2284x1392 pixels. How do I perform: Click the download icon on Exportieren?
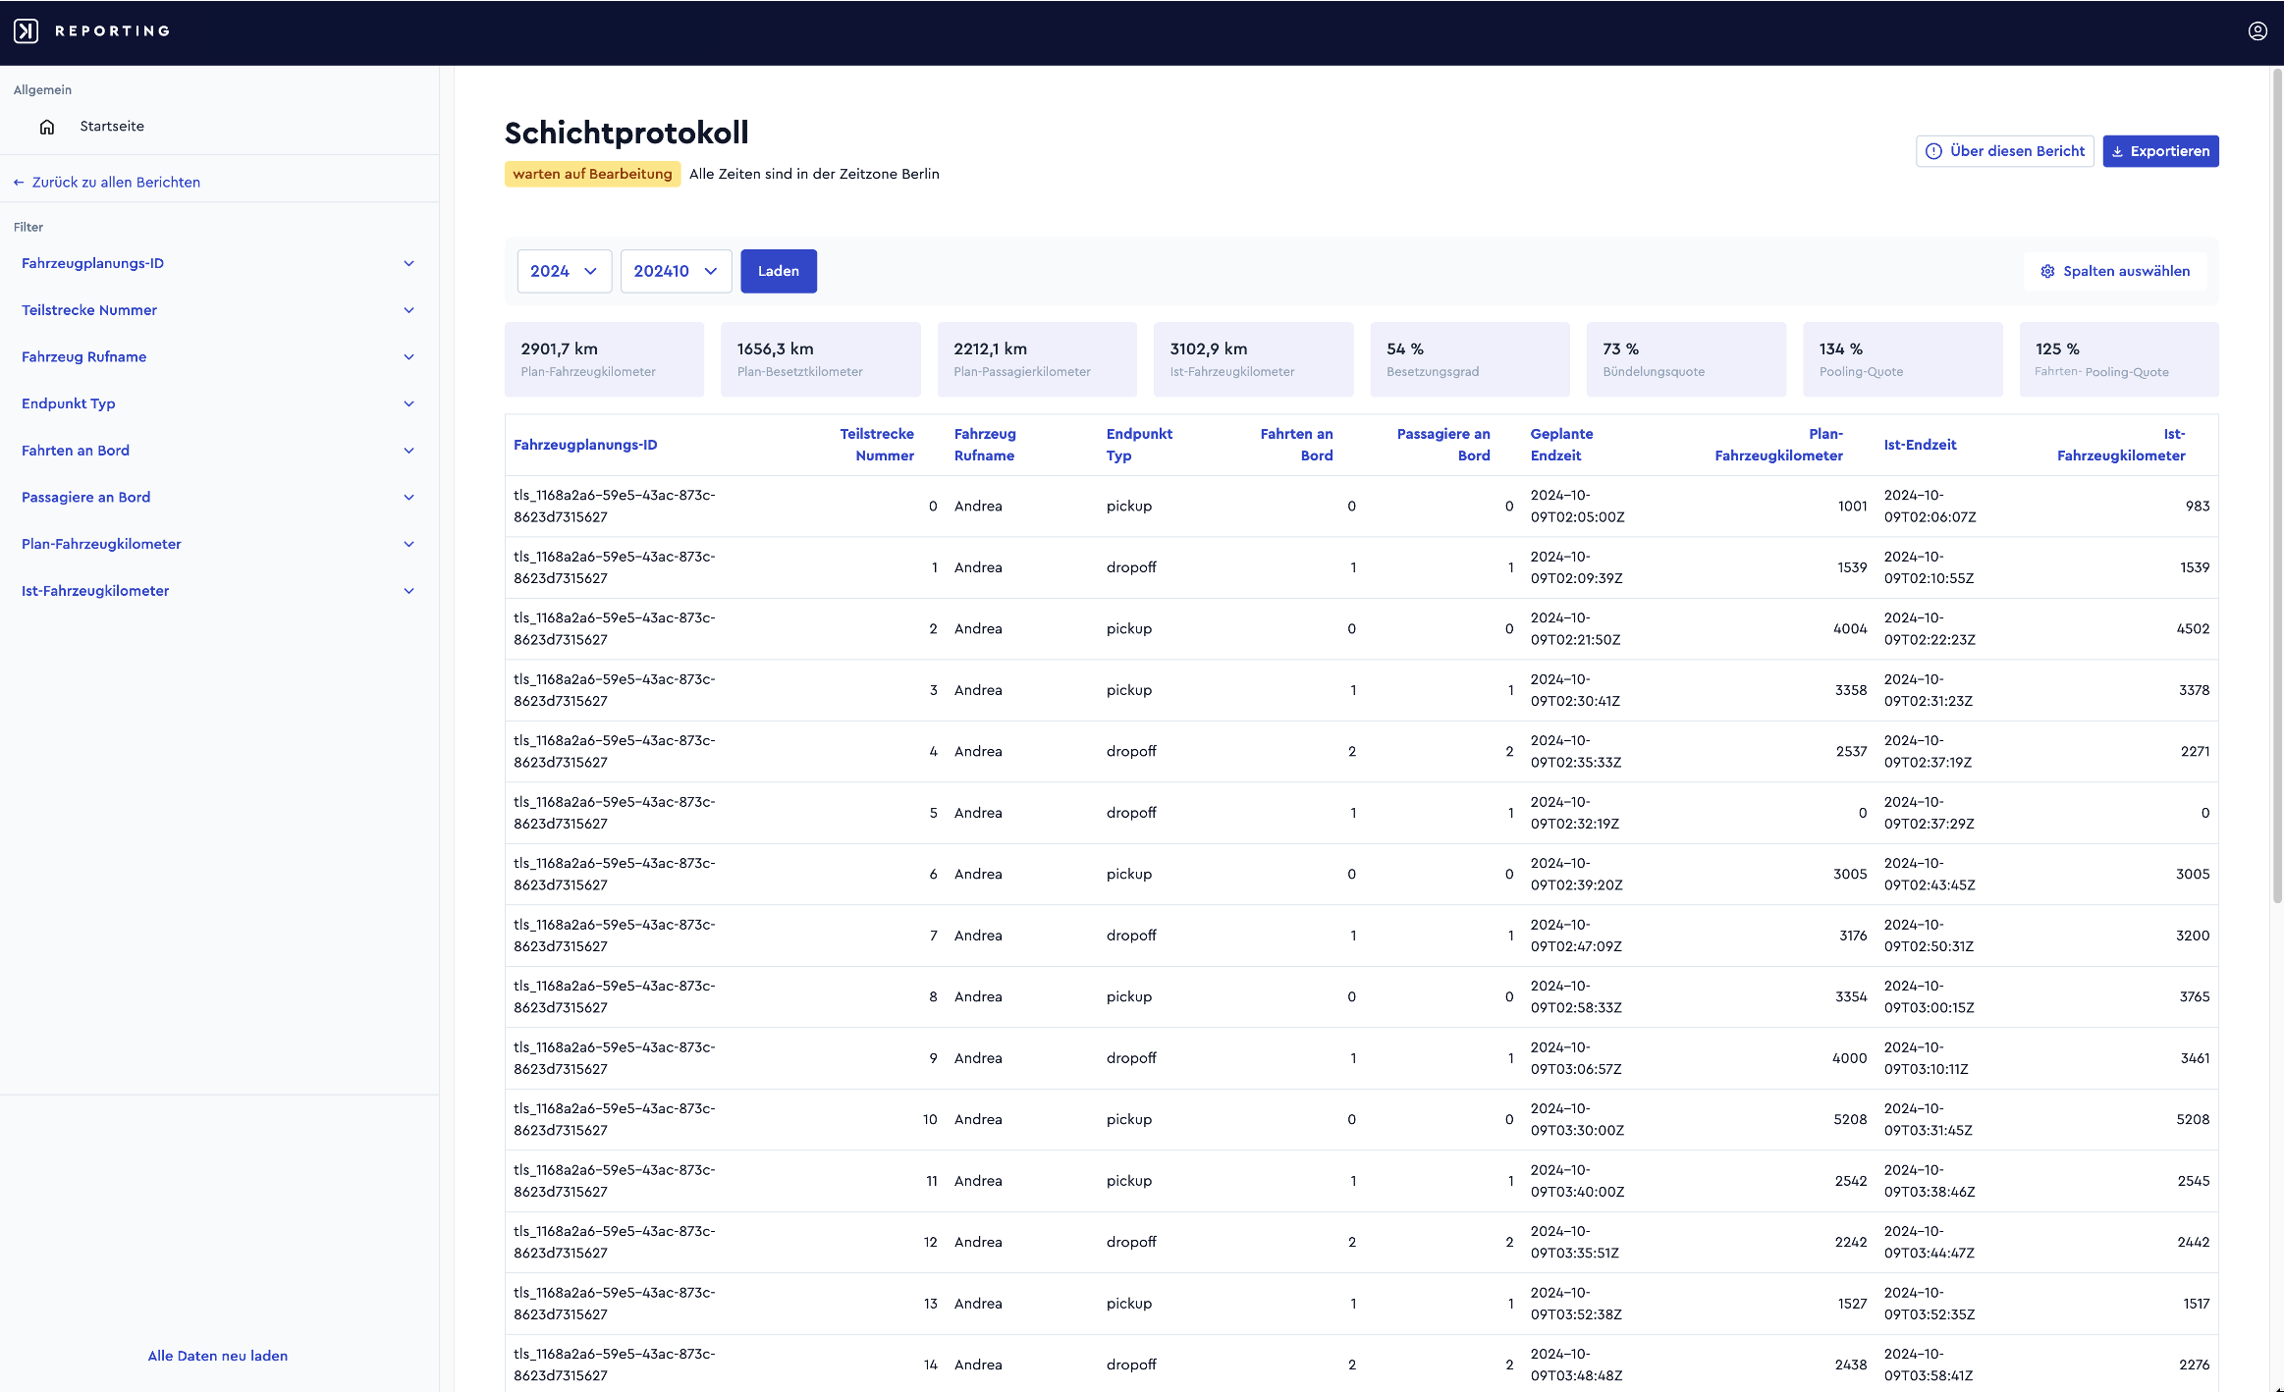click(x=2118, y=151)
